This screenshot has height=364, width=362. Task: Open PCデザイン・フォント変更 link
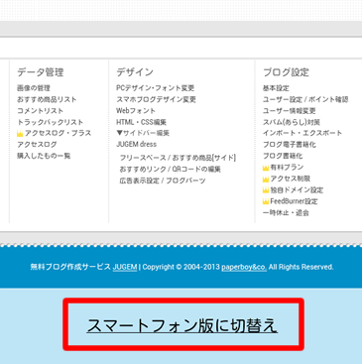click(x=155, y=88)
